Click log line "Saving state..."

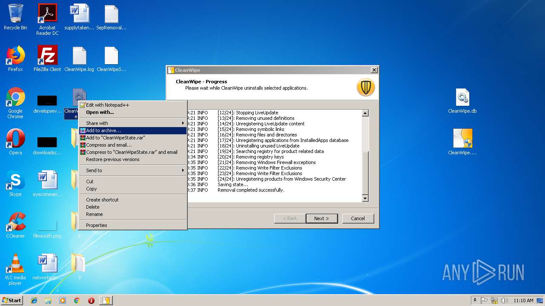tap(233, 184)
